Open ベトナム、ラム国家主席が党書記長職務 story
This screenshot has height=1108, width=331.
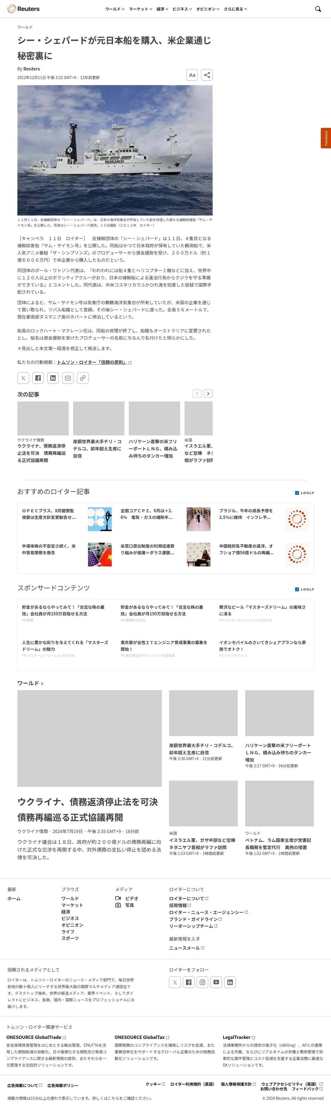[278, 844]
